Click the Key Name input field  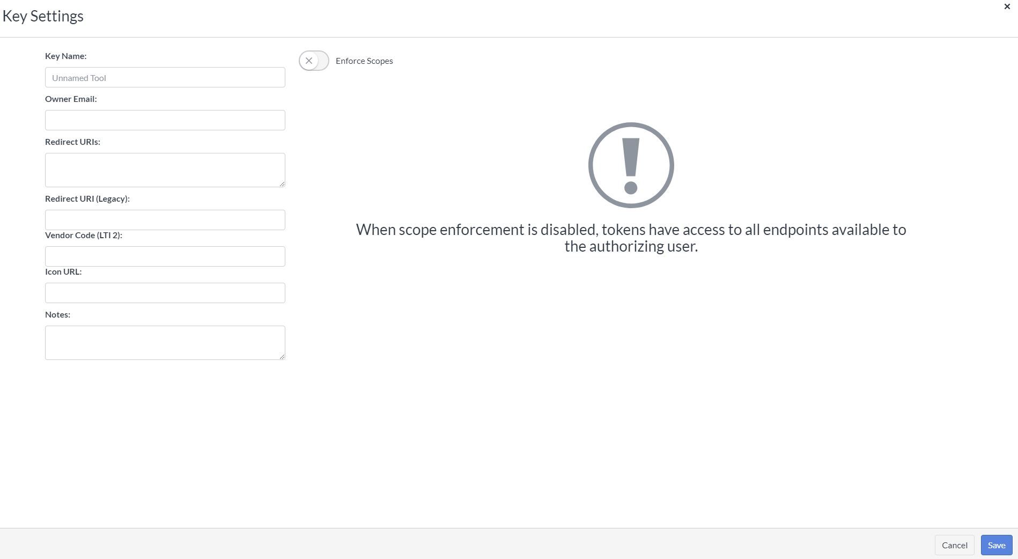[x=165, y=77]
